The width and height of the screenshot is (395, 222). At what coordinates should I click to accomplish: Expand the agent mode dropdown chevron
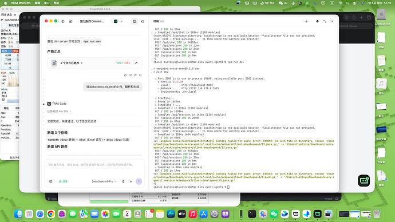coord(121,21)
